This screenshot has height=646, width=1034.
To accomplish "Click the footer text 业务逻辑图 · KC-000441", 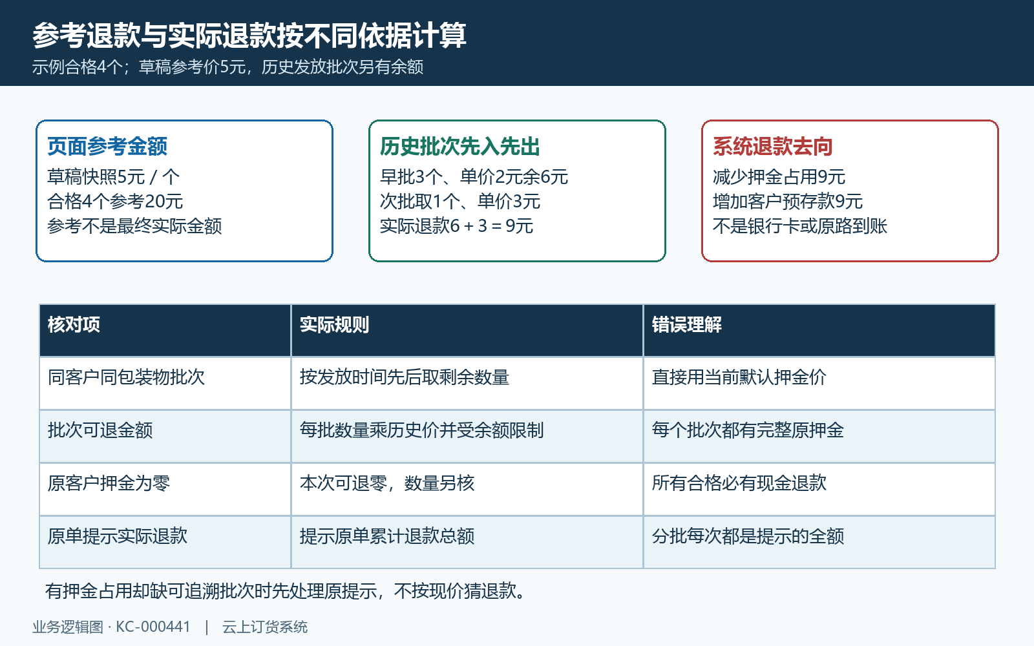I will click(x=111, y=627).
